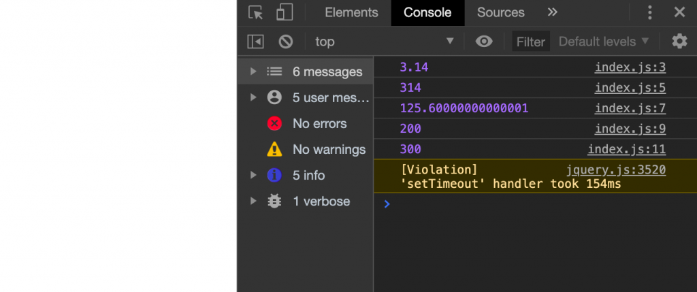Screen dimensions: 697x292
Task: Open the index.js:3 source link
Action: tap(630, 67)
